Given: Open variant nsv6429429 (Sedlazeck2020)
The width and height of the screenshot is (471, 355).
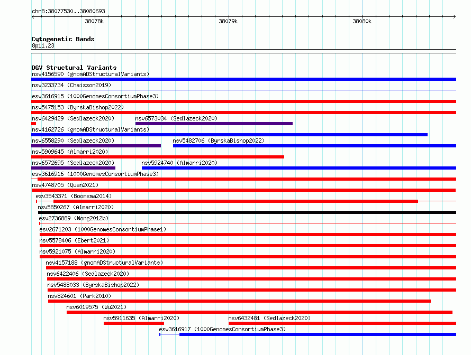Looking at the screenshot, I should (73, 118).
